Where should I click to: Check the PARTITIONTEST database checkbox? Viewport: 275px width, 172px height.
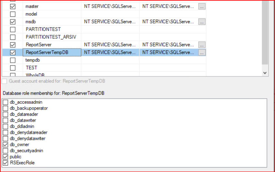(x=13, y=29)
